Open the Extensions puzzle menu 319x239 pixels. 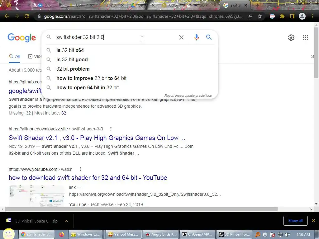(x=282, y=16)
